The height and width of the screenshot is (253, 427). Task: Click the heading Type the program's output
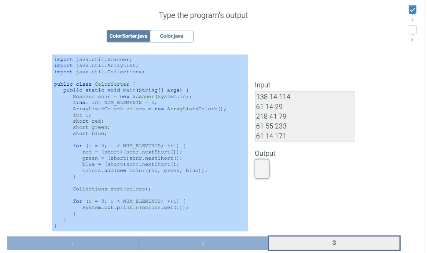(203, 15)
